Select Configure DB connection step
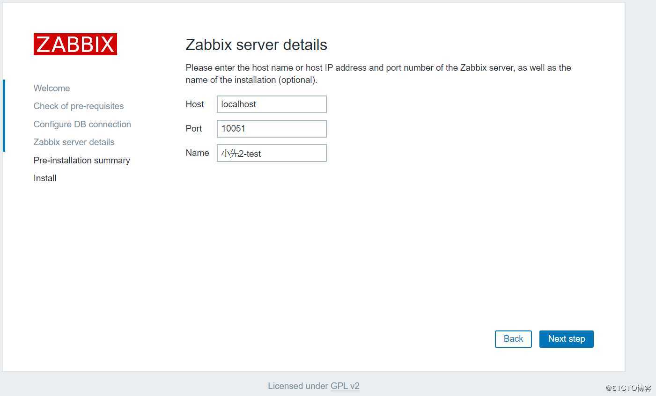 pos(82,124)
